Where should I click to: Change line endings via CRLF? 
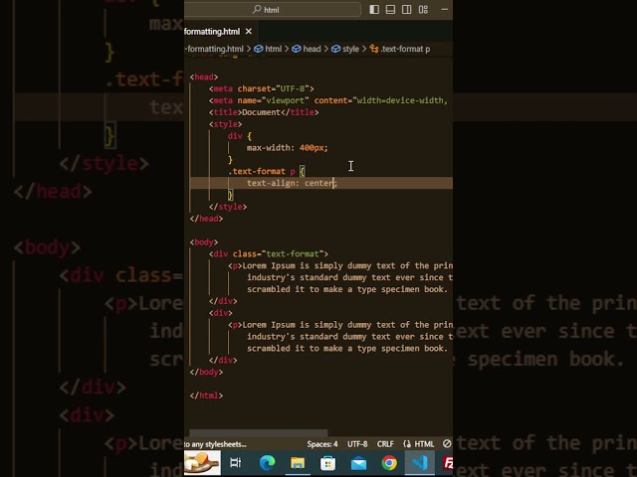click(x=385, y=444)
